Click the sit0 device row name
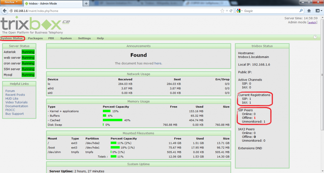 pos(50,93)
